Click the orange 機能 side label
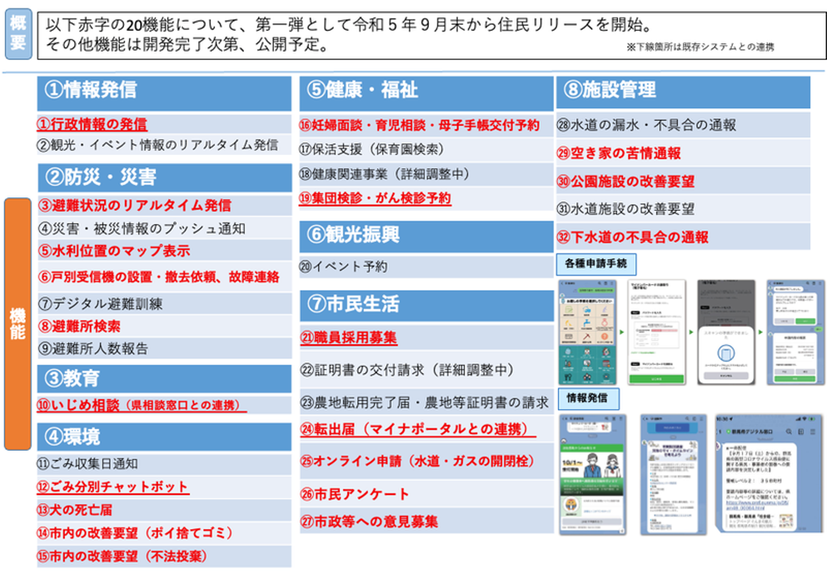Viewport: 827px width, 575px height. coord(18,324)
